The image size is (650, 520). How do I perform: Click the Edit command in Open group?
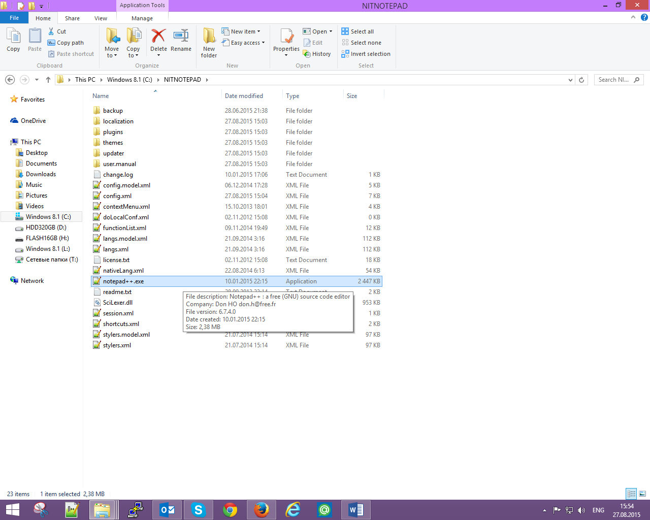(313, 43)
